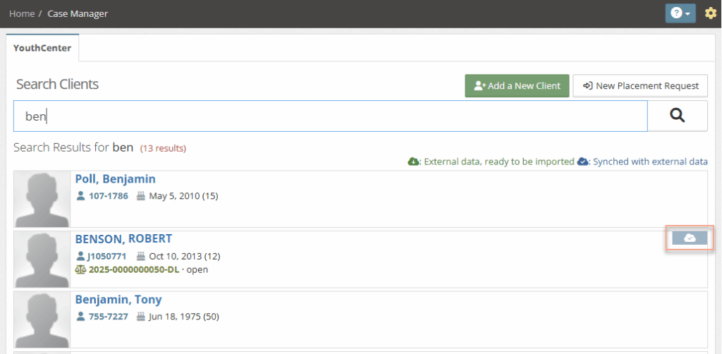Open the help question mark dropdown

point(680,13)
